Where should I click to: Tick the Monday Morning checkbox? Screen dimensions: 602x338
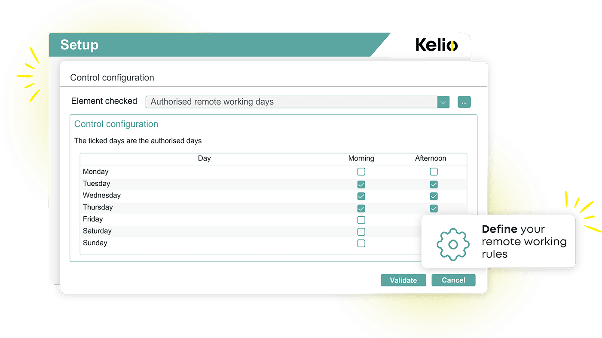click(x=361, y=172)
